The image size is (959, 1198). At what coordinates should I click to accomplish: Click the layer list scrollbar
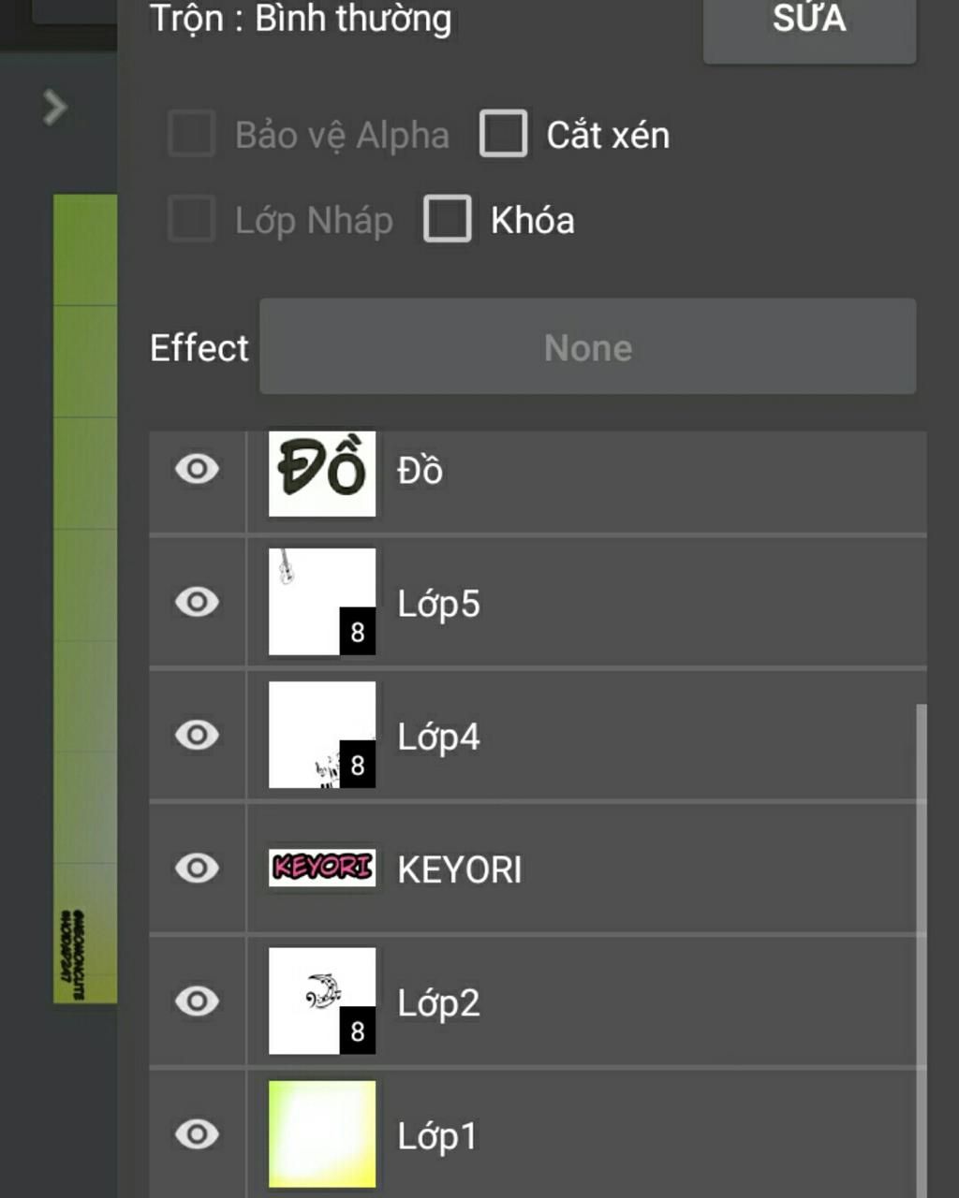922,936
